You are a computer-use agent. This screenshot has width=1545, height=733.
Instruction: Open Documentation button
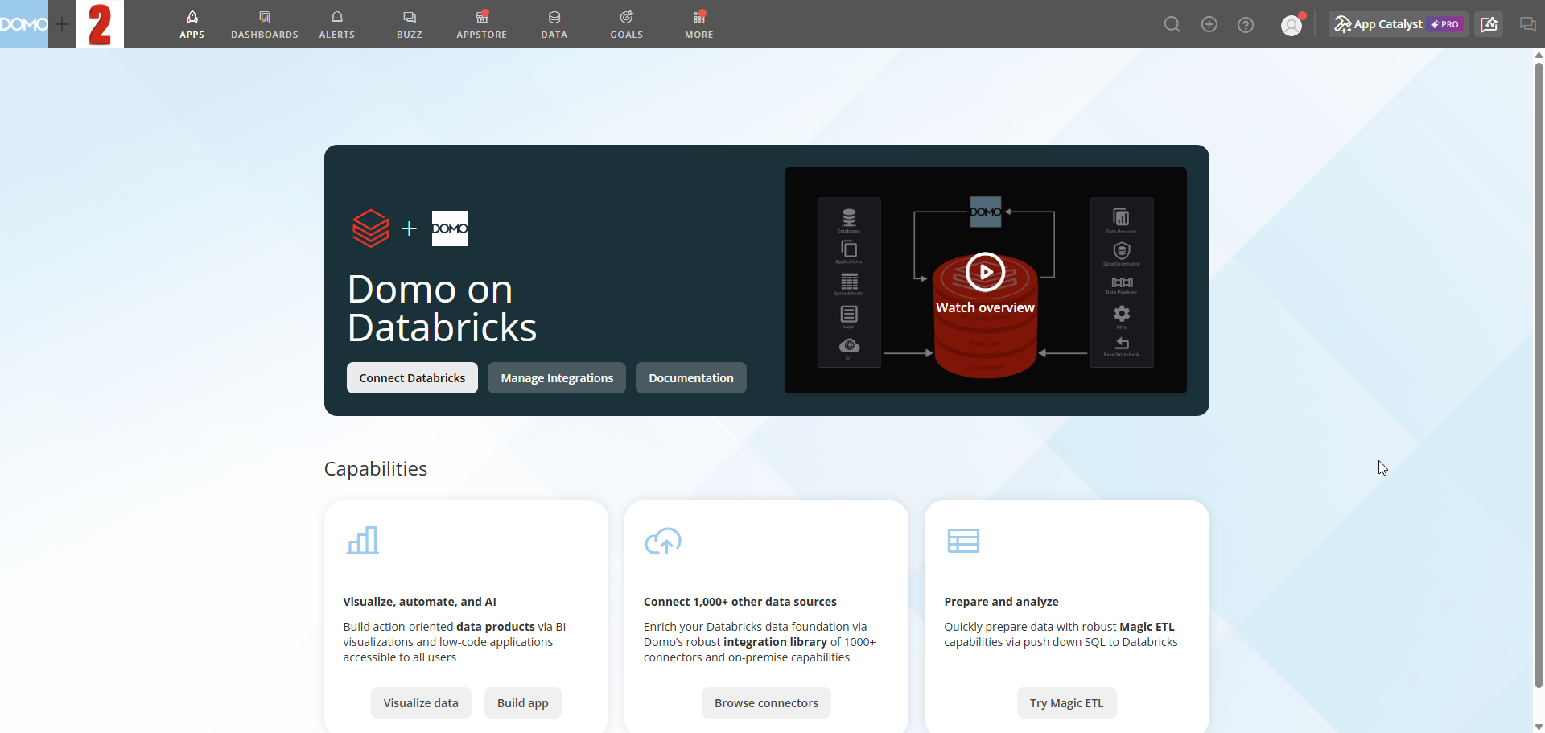point(691,378)
